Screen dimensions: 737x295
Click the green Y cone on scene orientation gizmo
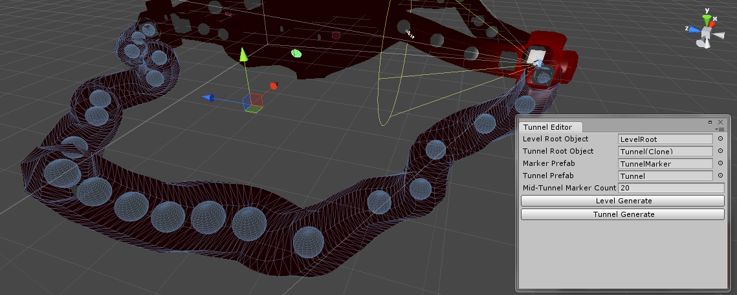coord(707,20)
